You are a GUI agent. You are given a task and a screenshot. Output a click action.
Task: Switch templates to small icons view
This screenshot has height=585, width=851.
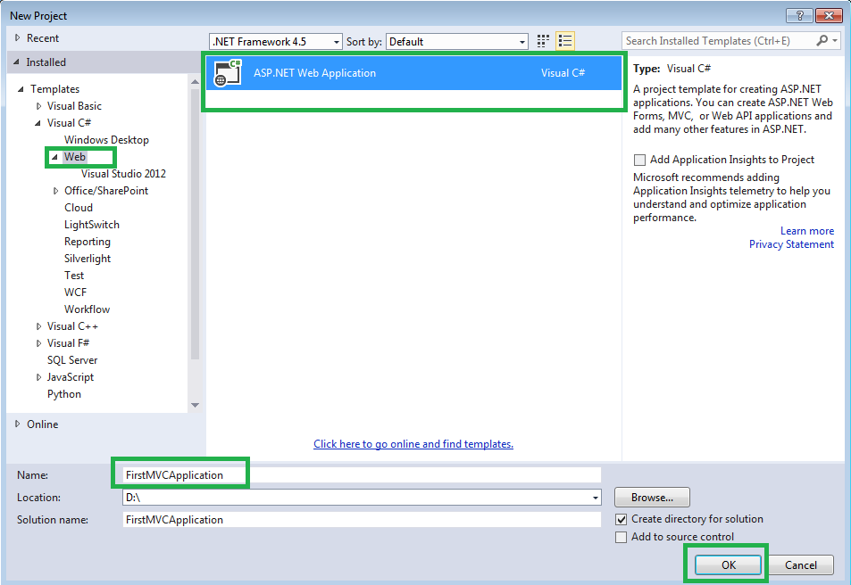tap(543, 41)
